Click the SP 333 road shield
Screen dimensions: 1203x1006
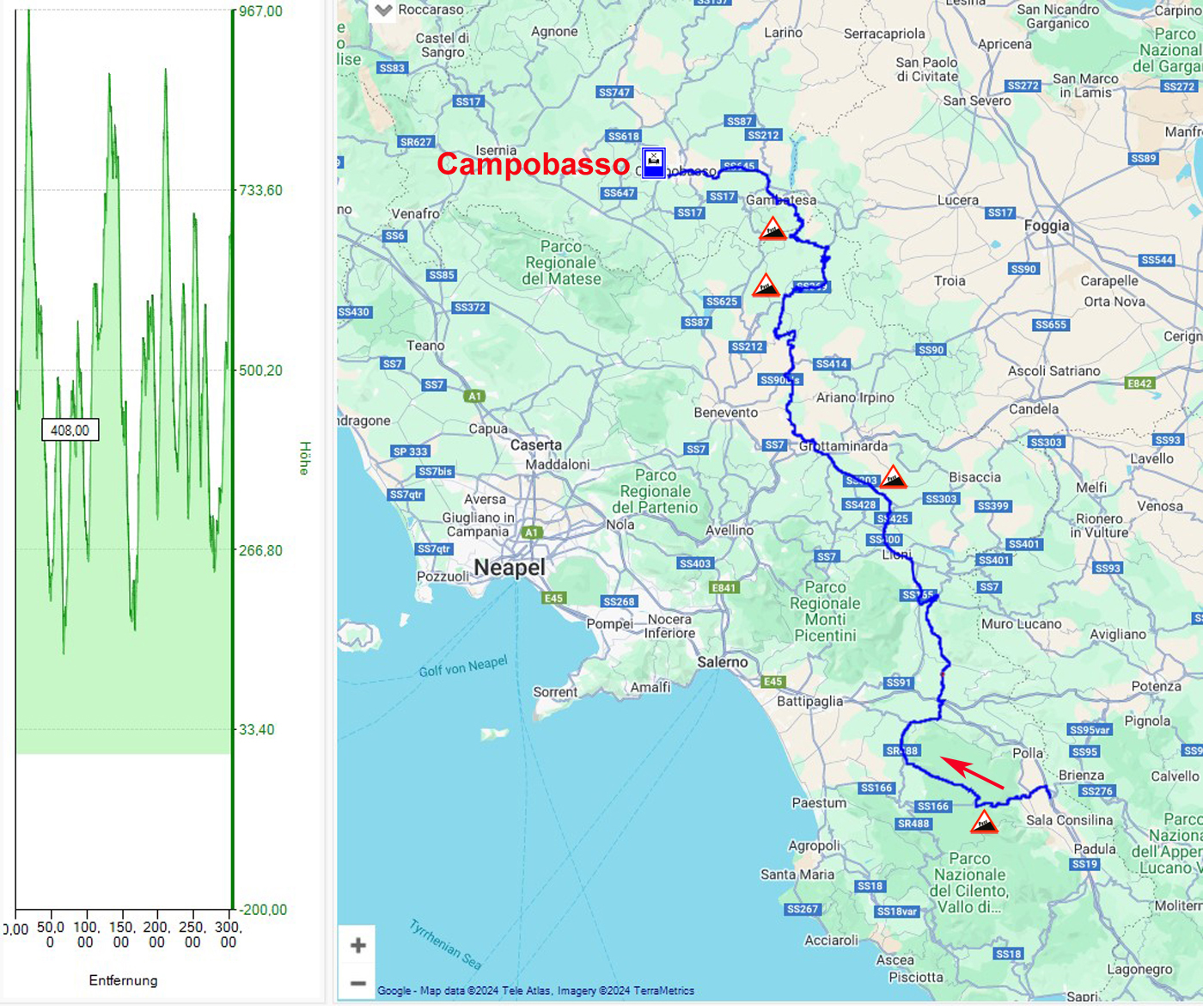click(x=410, y=451)
